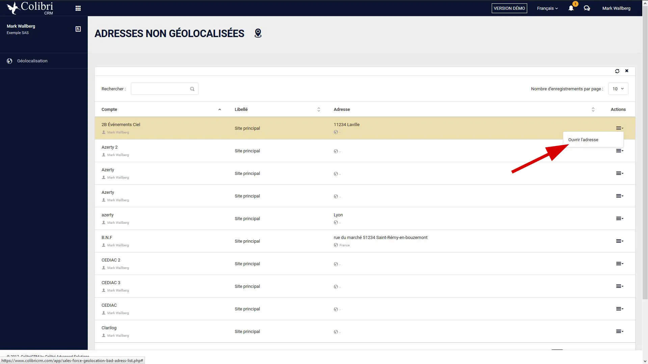Close the address list panel
The width and height of the screenshot is (648, 364).
pyautogui.click(x=627, y=71)
